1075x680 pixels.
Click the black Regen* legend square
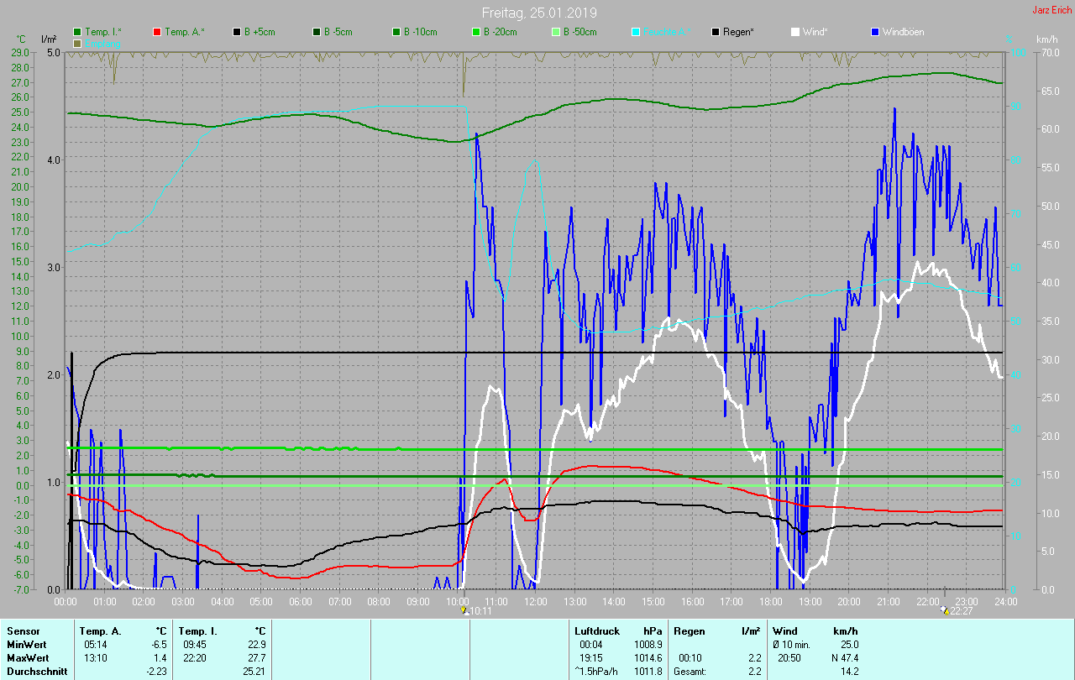click(x=716, y=32)
